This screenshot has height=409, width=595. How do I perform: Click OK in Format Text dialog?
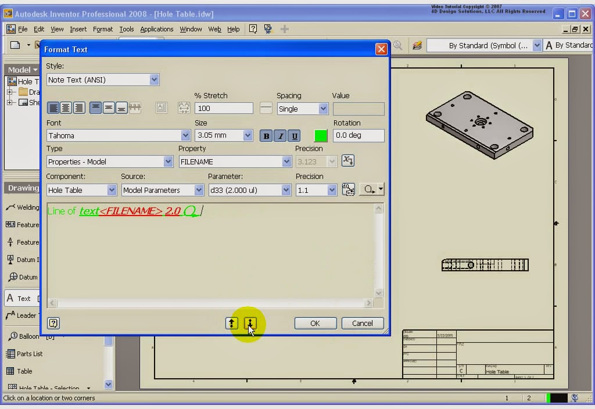click(316, 323)
